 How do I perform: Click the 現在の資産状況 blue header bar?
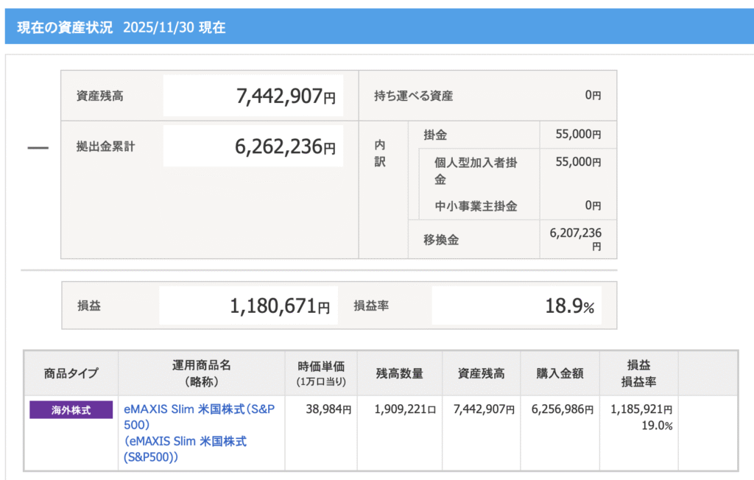pos(377,27)
